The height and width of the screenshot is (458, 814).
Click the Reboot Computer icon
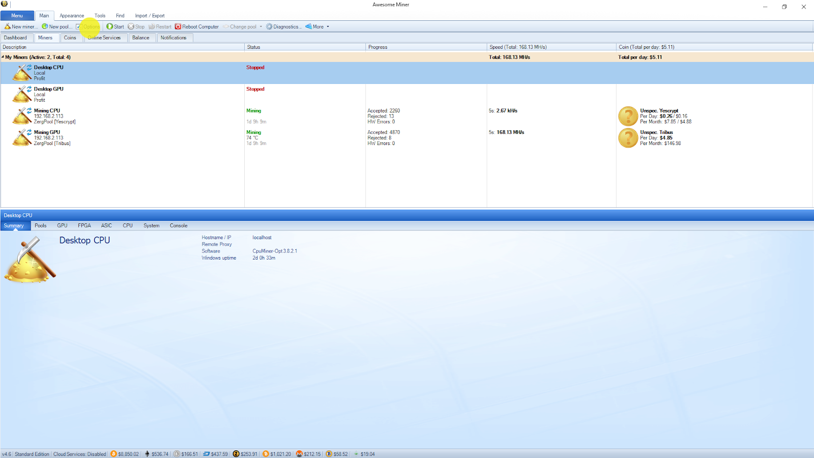coord(178,26)
